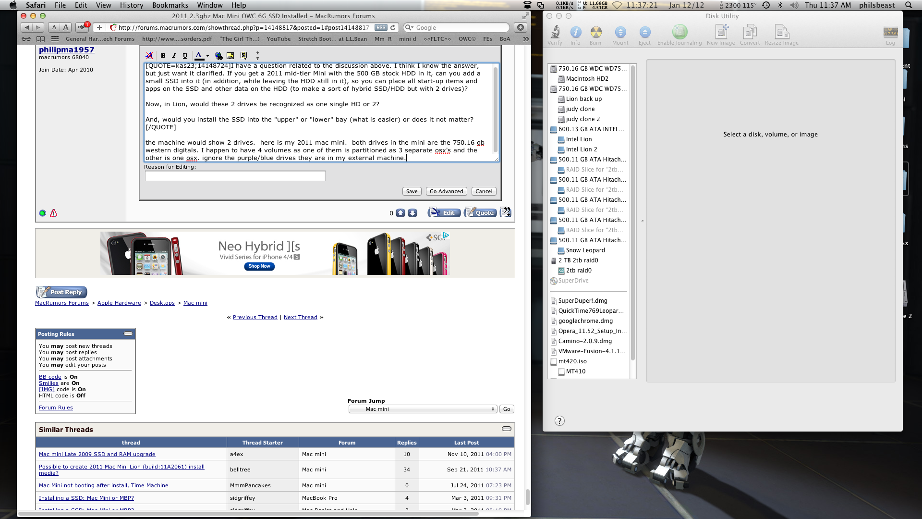The height and width of the screenshot is (519, 922).
Task: Click the report post warning icon
Action: [x=54, y=213]
